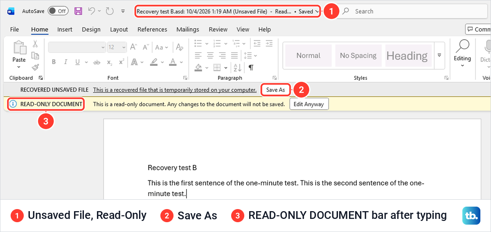Click the Redo arrow icon
This screenshot has height=232, width=491.
click(110, 11)
